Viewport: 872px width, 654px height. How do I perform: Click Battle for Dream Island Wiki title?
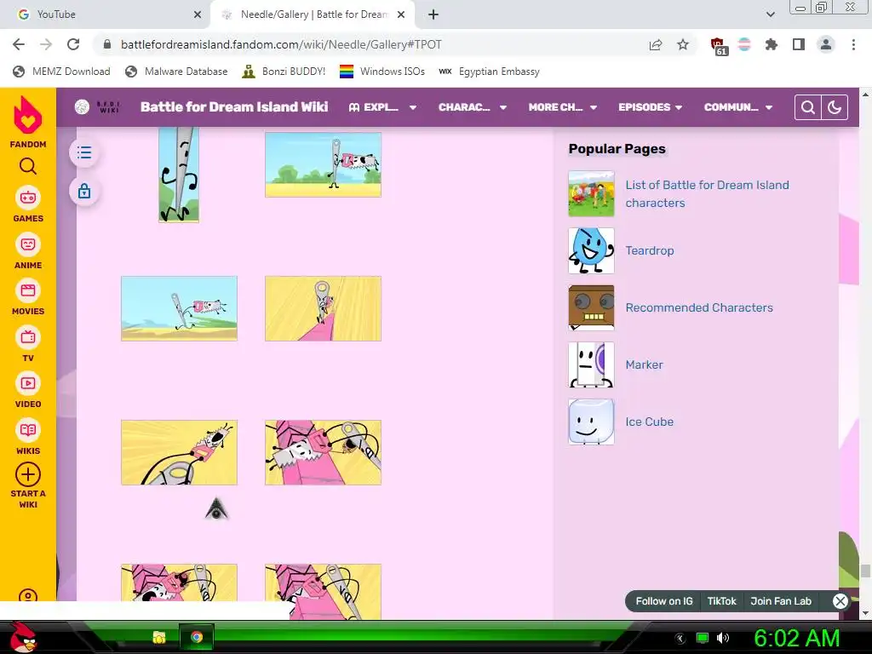[234, 106]
